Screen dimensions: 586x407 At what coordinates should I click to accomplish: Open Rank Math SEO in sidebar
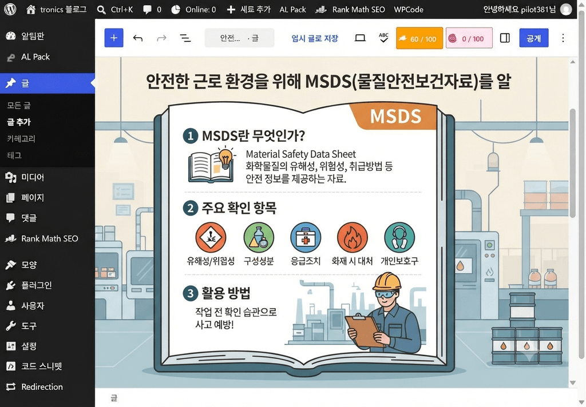(x=47, y=238)
